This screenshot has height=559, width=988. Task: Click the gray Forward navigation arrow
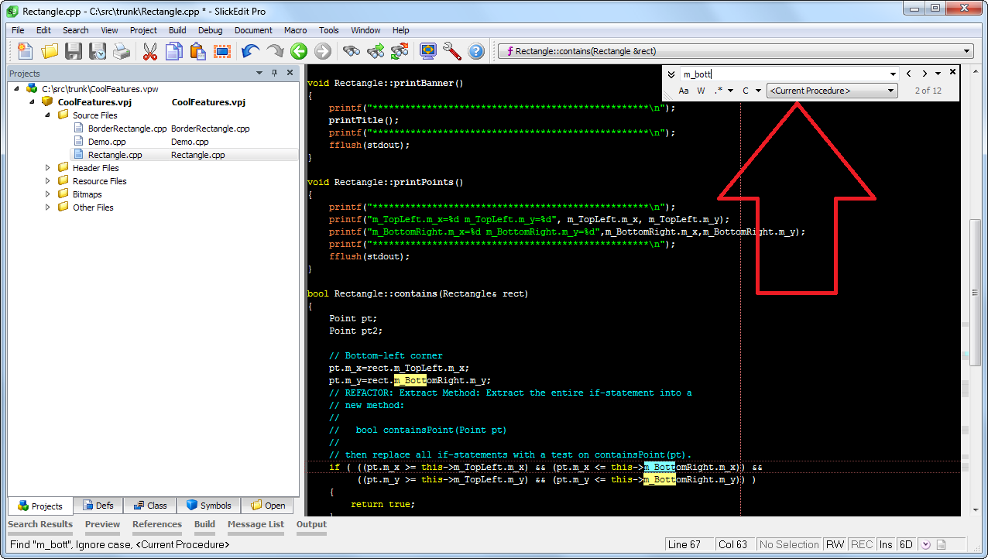(323, 51)
